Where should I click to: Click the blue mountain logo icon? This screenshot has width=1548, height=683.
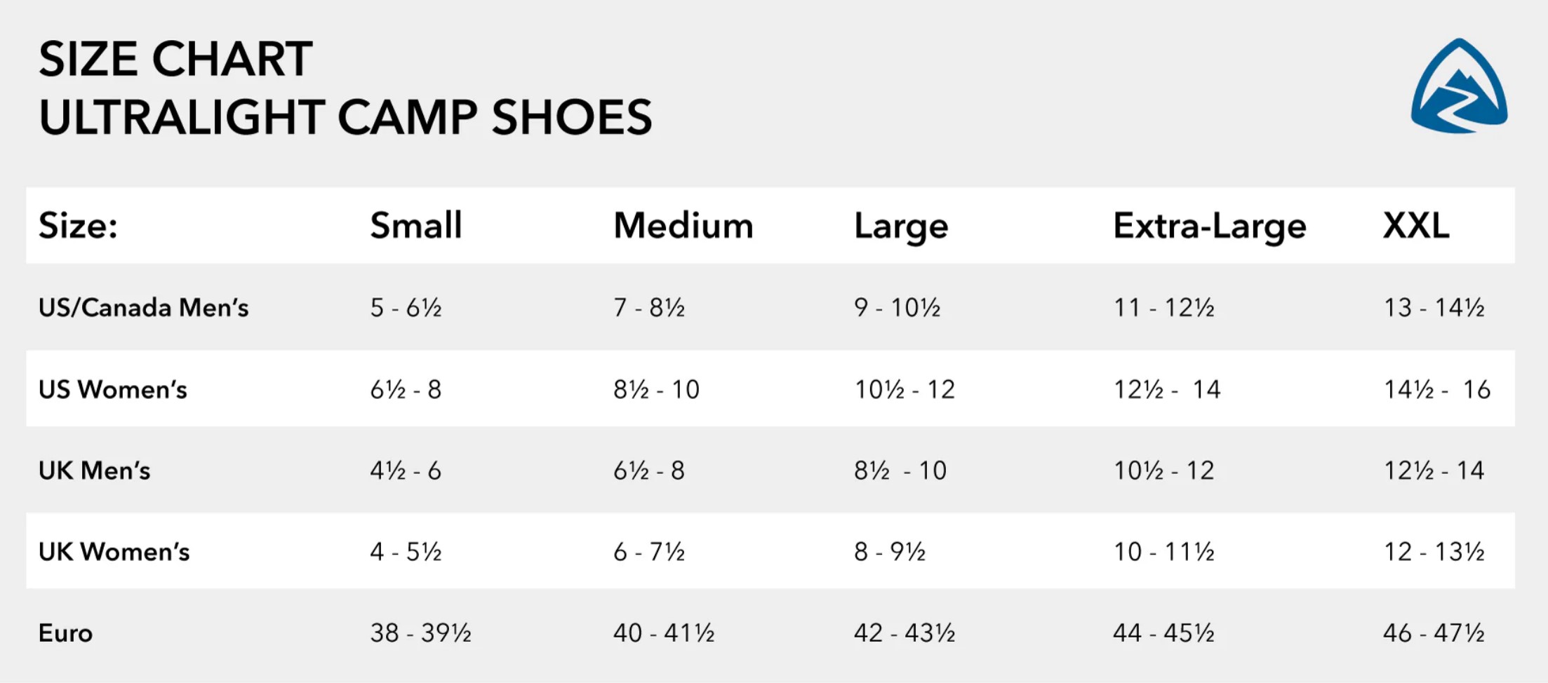pos(1459,86)
